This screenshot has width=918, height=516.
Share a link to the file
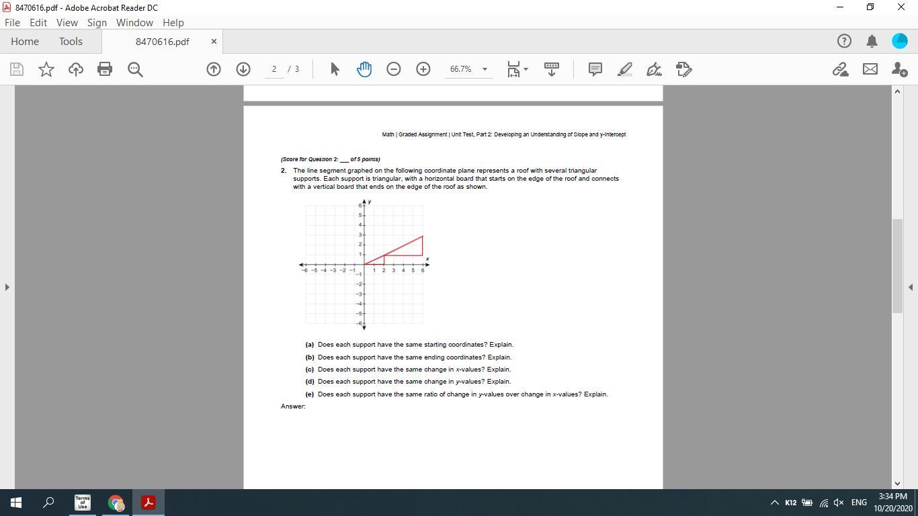tap(840, 69)
